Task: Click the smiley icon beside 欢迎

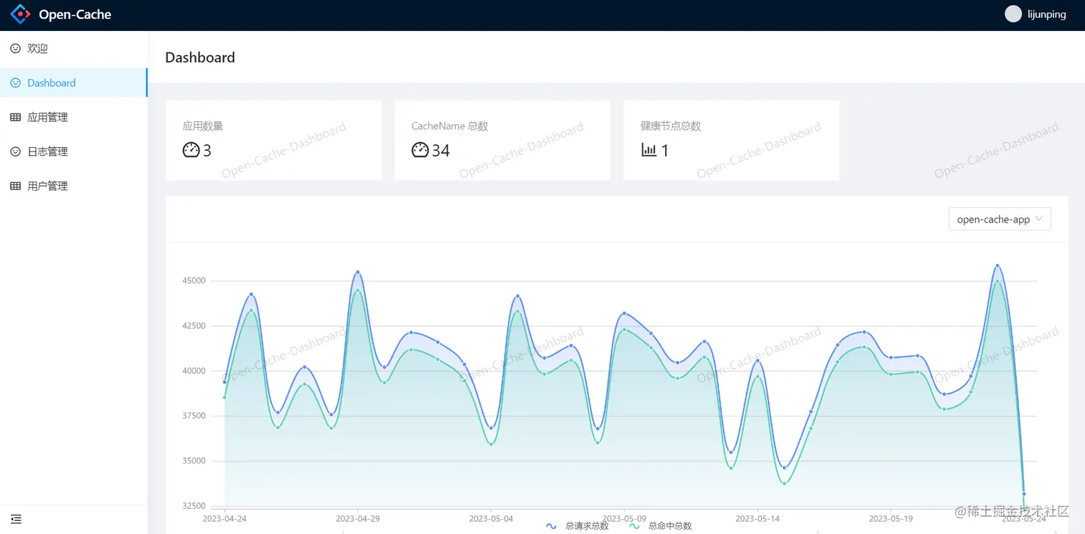Action: 15,49
